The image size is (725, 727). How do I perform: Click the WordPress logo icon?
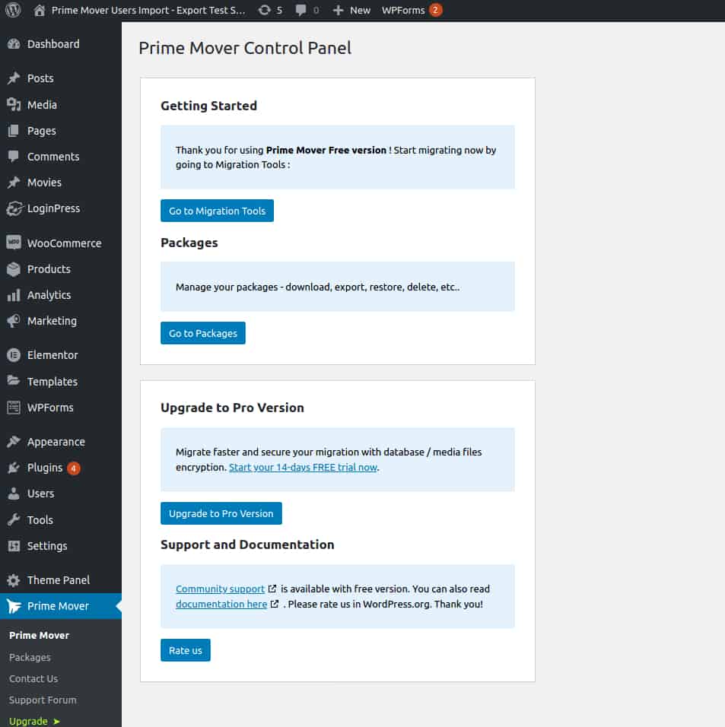14,10
